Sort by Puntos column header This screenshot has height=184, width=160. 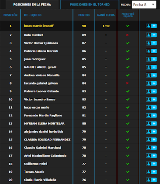(x=84, y=15)
